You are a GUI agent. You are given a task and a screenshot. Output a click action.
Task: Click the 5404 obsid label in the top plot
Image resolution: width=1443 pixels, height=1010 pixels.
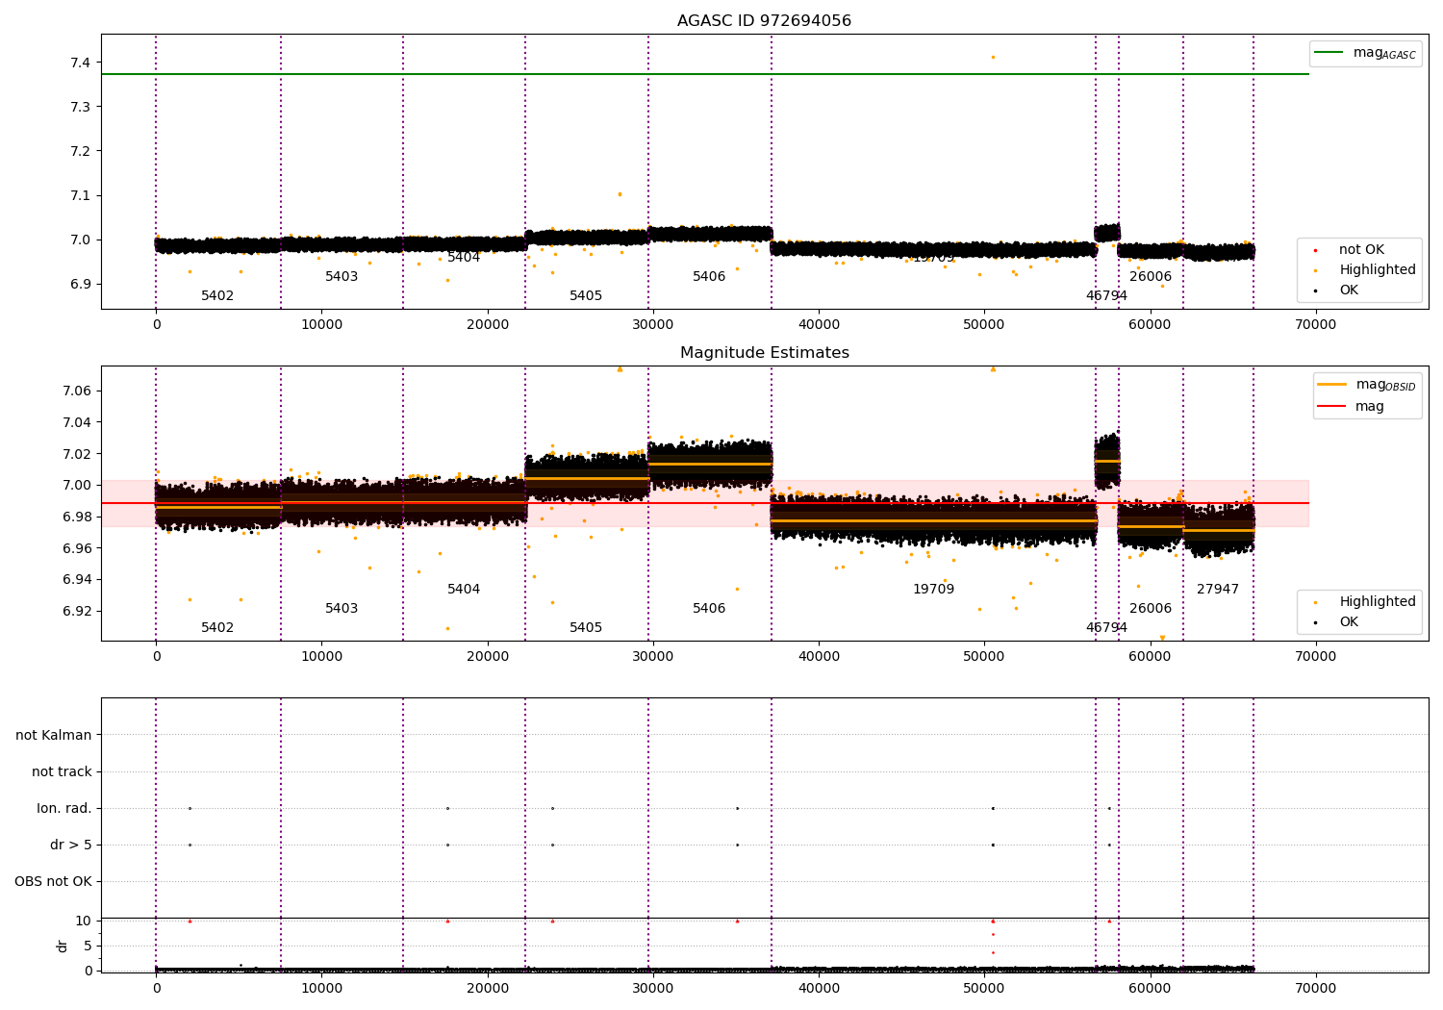(464, 257)
